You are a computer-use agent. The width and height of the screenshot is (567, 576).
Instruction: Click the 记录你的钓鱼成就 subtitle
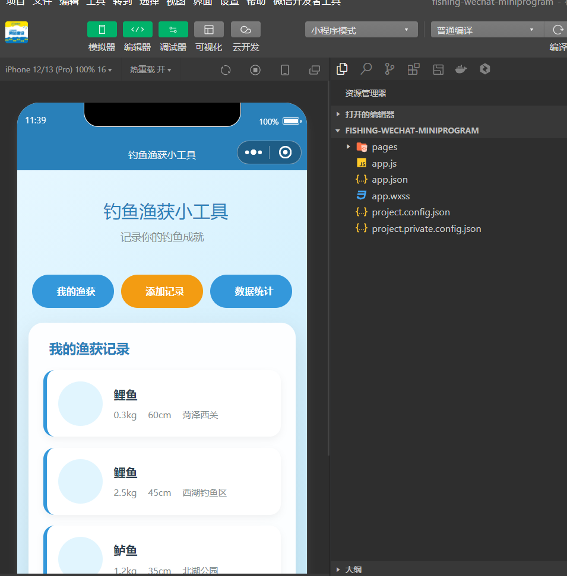point(162,237)
